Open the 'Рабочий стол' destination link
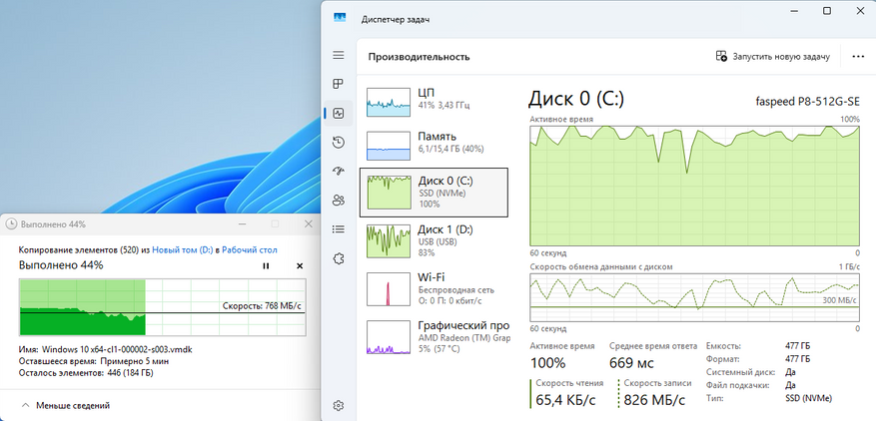876x421 pixels. coord(249,250)
